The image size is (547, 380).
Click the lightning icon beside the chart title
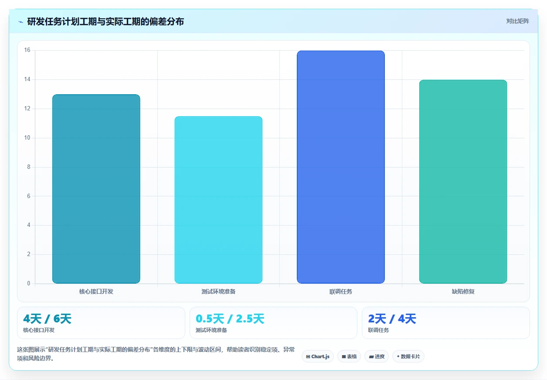[x=20, y=22]
